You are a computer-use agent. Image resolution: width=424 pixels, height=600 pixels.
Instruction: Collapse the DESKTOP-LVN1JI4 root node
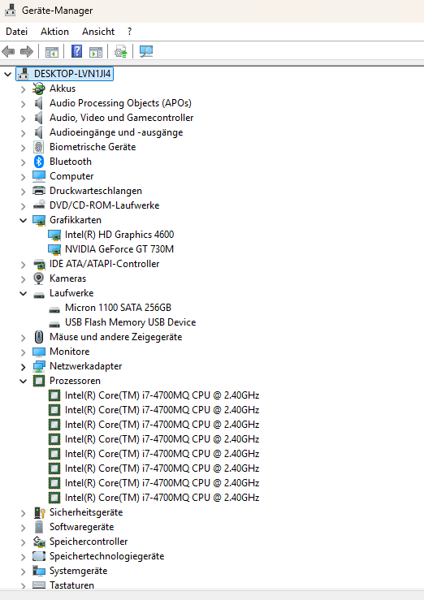[x=8, y=74]
